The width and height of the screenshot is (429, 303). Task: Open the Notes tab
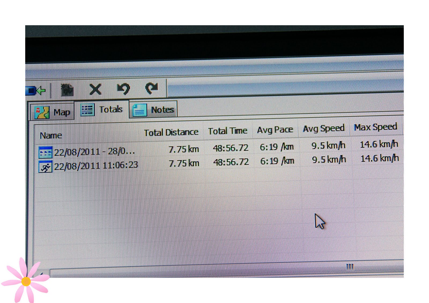click(153, 109)
